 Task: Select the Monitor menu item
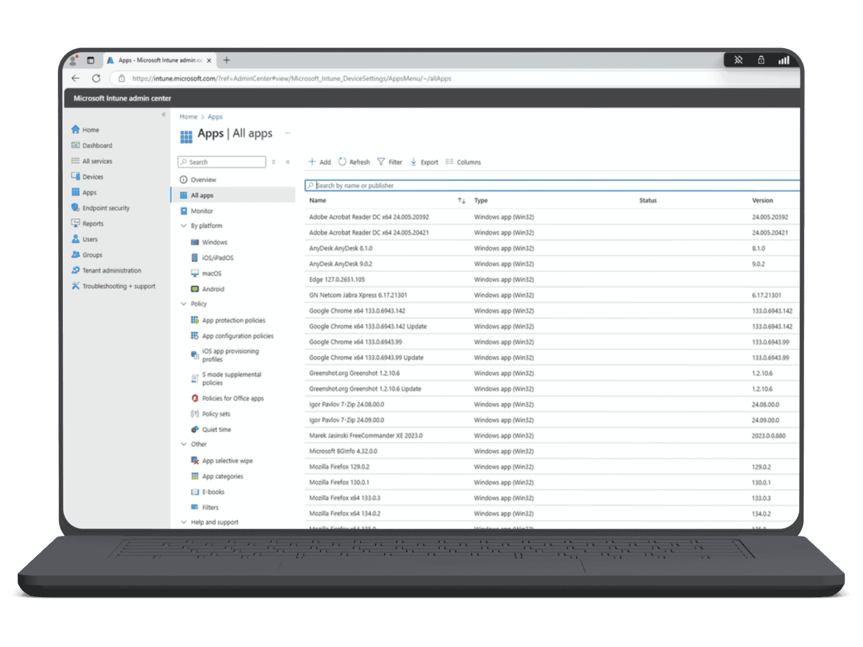tap(196, 211)
